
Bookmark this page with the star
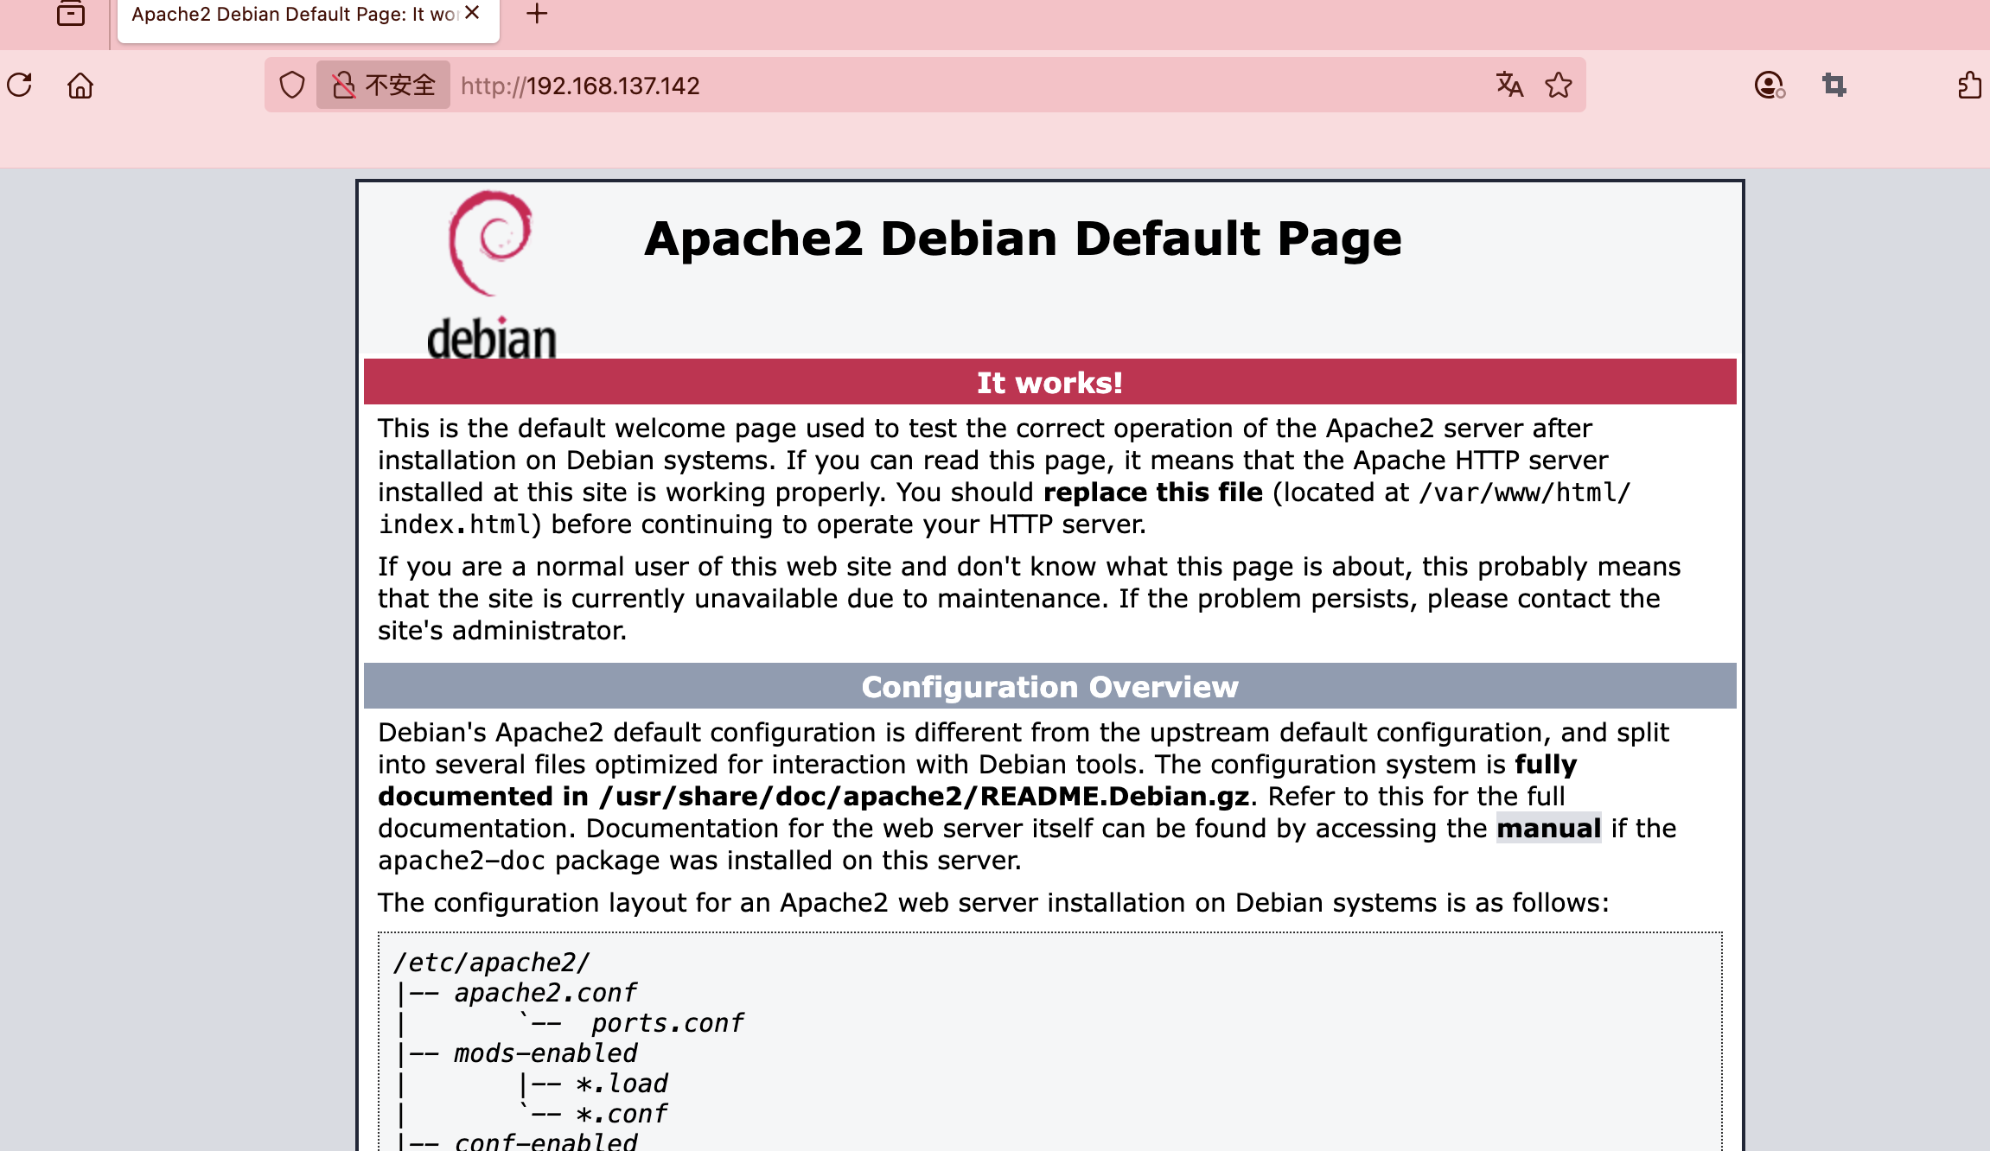(x=1559, y=85)
